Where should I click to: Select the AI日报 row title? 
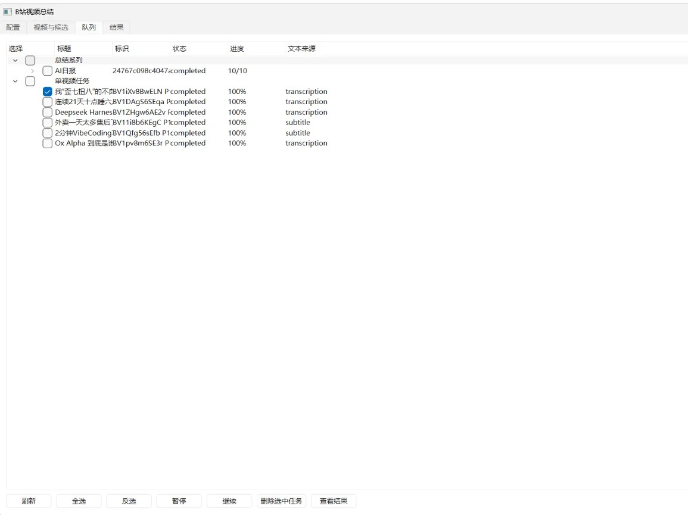point(66,71)
